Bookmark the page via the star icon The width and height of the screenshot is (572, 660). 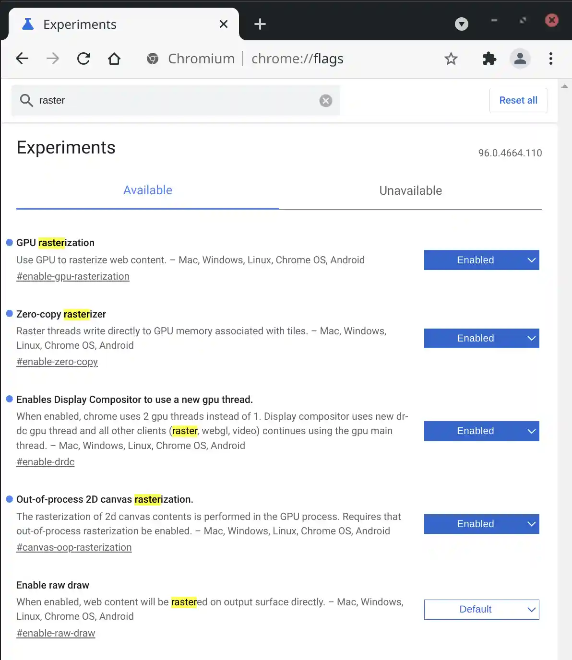(451, 59)
